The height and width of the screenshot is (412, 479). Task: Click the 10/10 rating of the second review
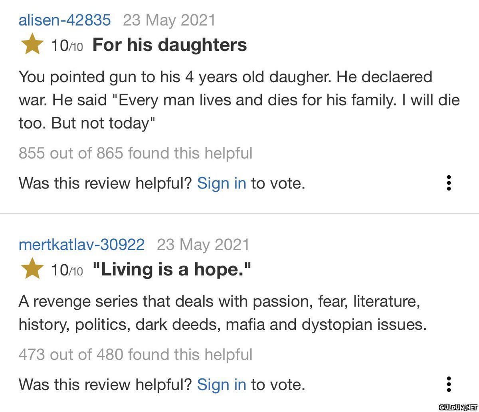(x=67, y=271)
